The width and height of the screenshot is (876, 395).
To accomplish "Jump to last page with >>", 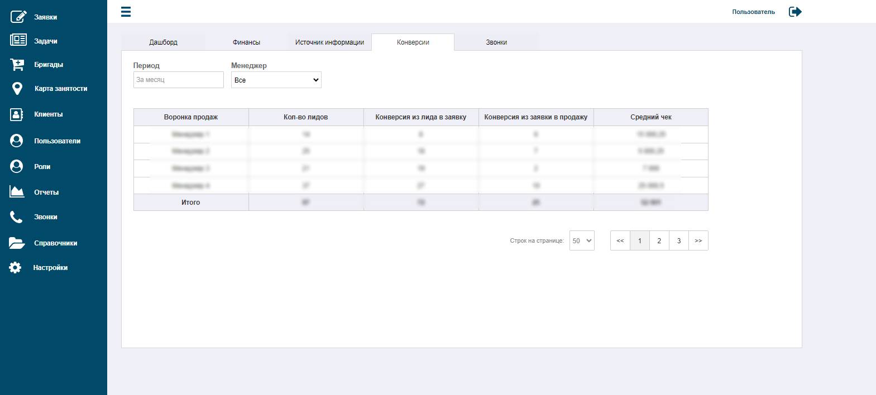I will 698,240.
